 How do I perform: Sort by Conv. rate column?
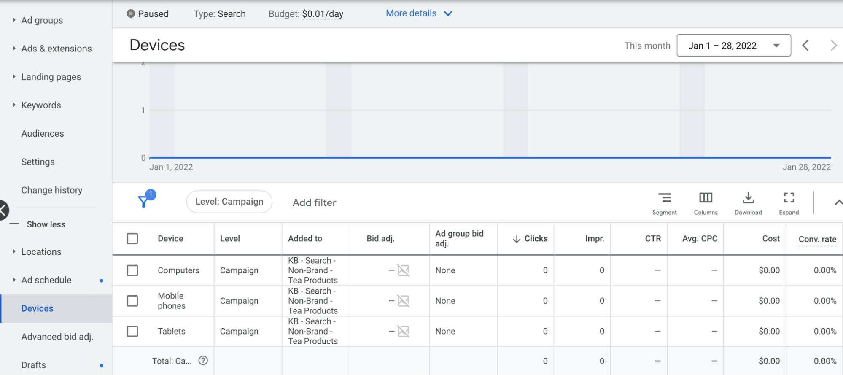click(x=817, y=239)
